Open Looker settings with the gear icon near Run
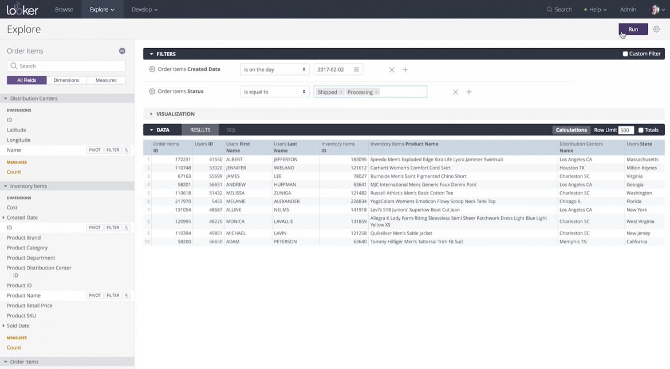The image size is (670, 369). (656, 29)
